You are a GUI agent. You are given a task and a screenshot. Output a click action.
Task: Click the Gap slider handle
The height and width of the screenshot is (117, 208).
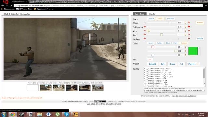[162, 35]
